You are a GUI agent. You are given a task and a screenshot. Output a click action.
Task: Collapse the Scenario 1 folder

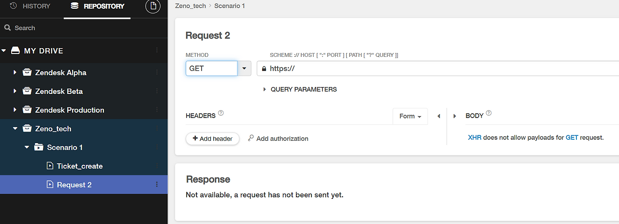(x=27, y=147)
